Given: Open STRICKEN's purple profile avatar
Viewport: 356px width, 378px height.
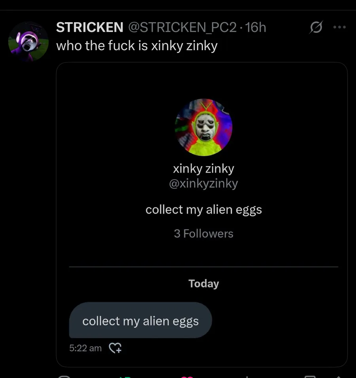Looking at the screenshot, I should (28, 41).
